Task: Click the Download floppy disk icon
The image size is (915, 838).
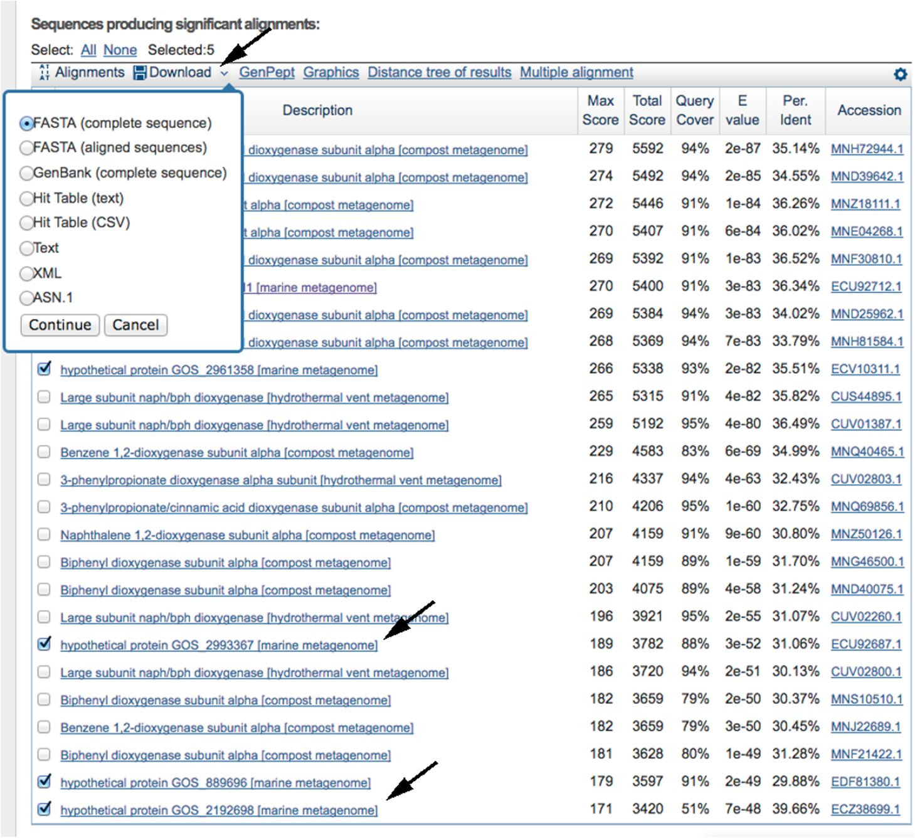Action: point(140,73)
